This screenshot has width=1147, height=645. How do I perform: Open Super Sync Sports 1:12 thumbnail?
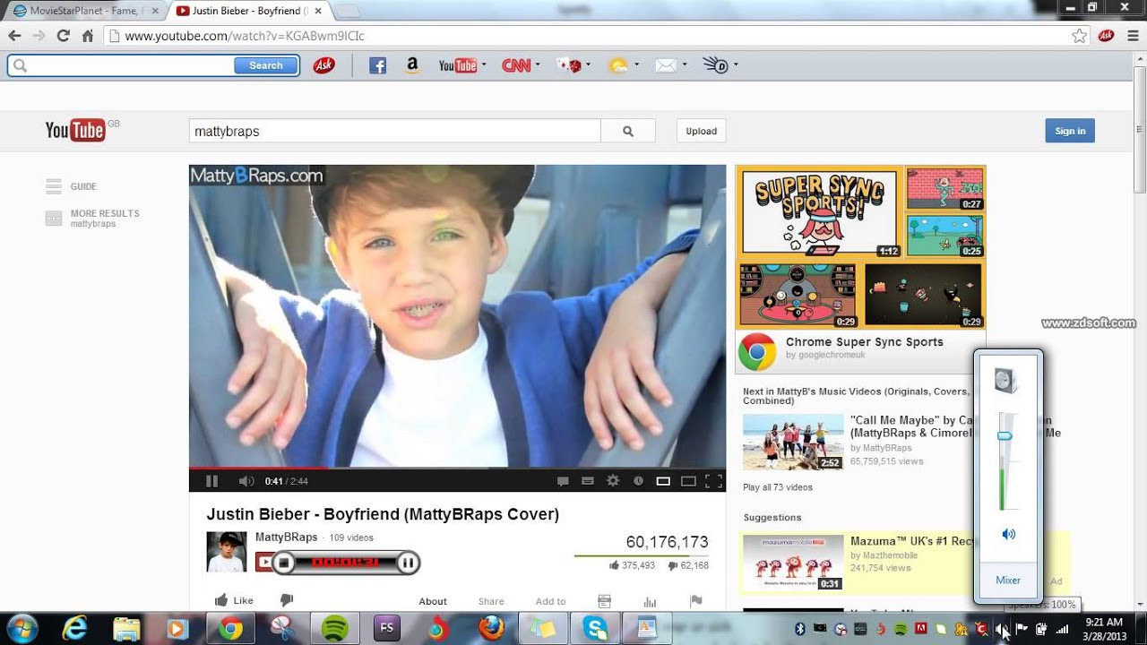click(820, 213)
